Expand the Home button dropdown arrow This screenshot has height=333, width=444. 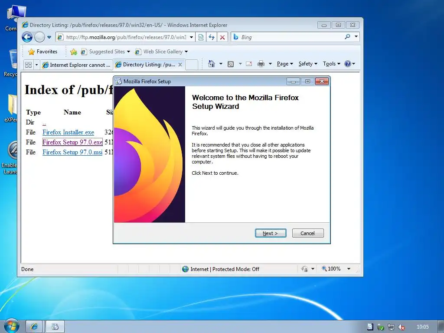[221, 64]
